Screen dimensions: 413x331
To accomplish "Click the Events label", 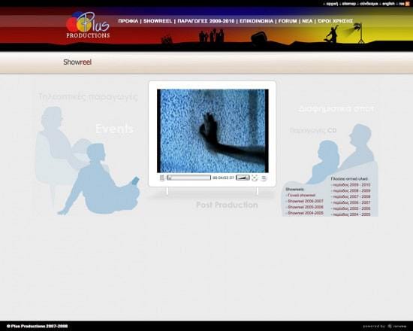I will (x=114, y=129).
